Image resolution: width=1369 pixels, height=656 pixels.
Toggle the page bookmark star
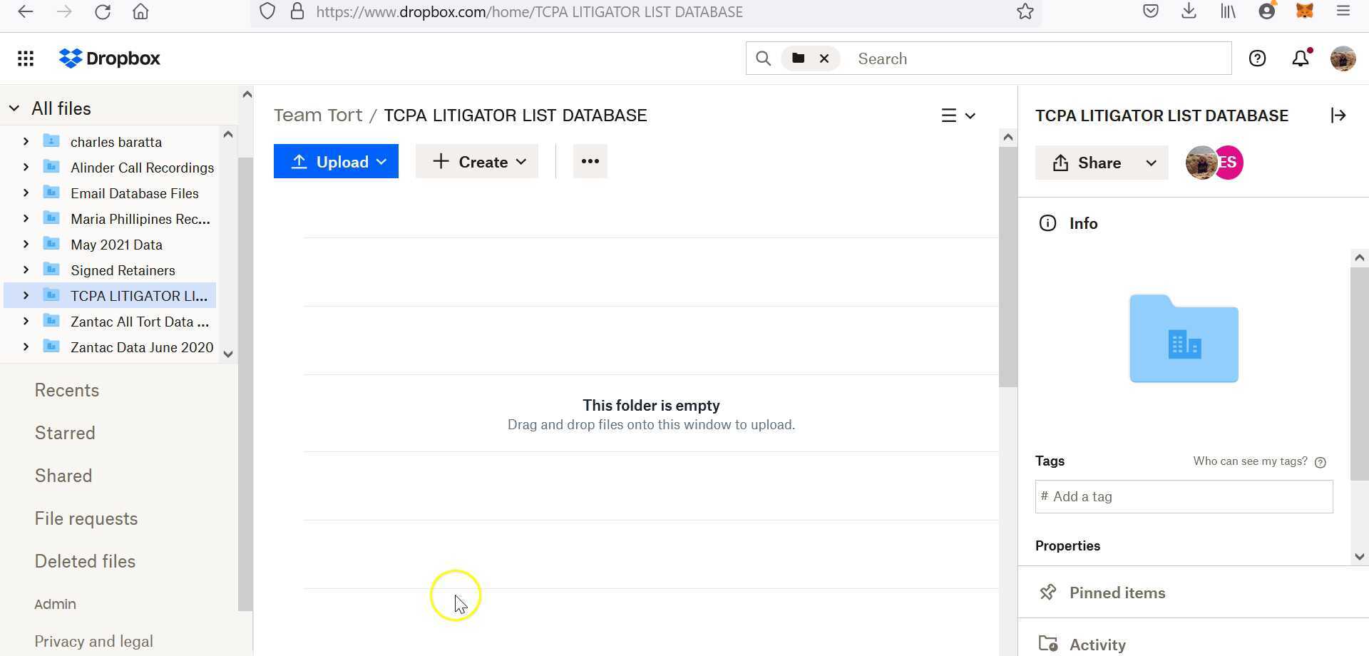tap(1025, 11)
